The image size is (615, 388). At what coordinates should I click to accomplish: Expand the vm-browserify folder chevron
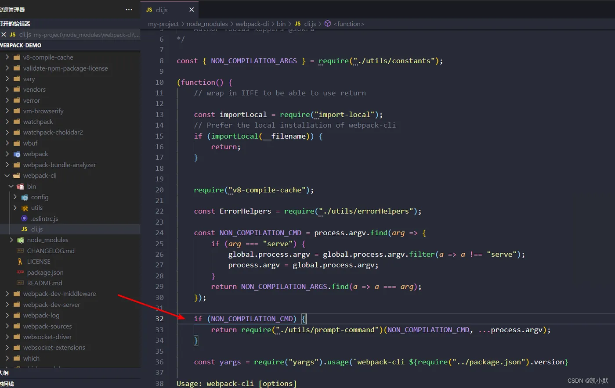pyautogui.click(x=7, y=111)
